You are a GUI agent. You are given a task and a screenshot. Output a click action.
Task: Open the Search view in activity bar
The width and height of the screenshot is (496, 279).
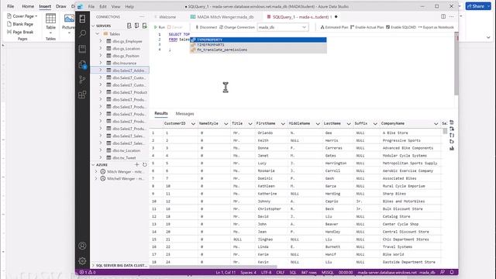click(x=82, y=33)
